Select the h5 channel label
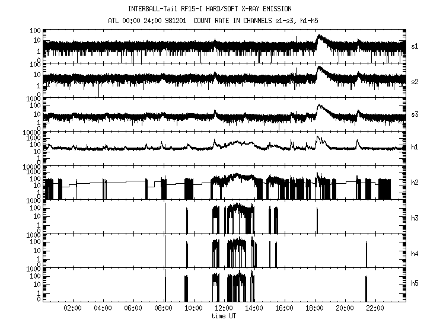The width and height of the screenshot is (427, 326). pyautogui.click(x=416, y=286)
